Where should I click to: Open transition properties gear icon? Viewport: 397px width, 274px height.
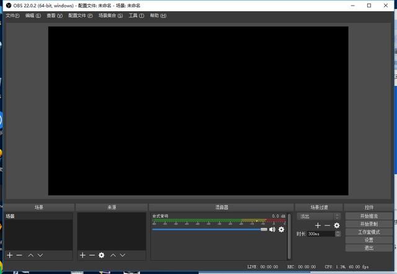point(337,225)
